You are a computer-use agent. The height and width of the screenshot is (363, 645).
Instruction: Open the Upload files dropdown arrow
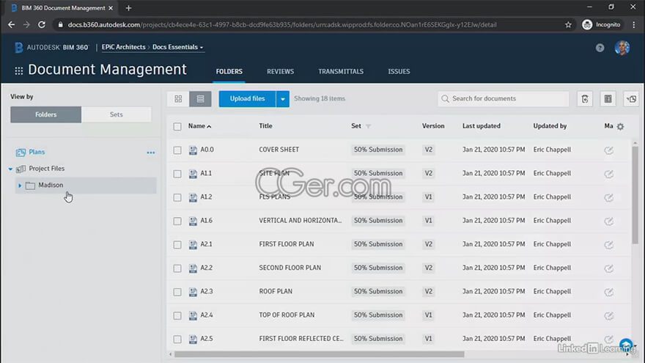tap(283, 99)
